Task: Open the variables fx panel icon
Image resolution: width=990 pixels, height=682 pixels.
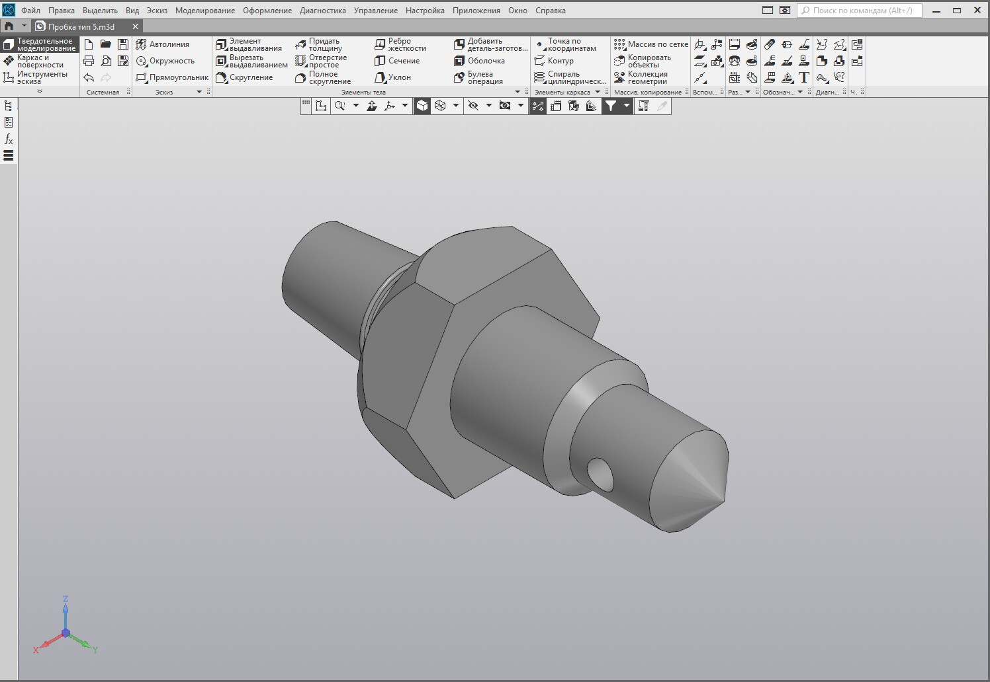Action: [x=9, y=139]
